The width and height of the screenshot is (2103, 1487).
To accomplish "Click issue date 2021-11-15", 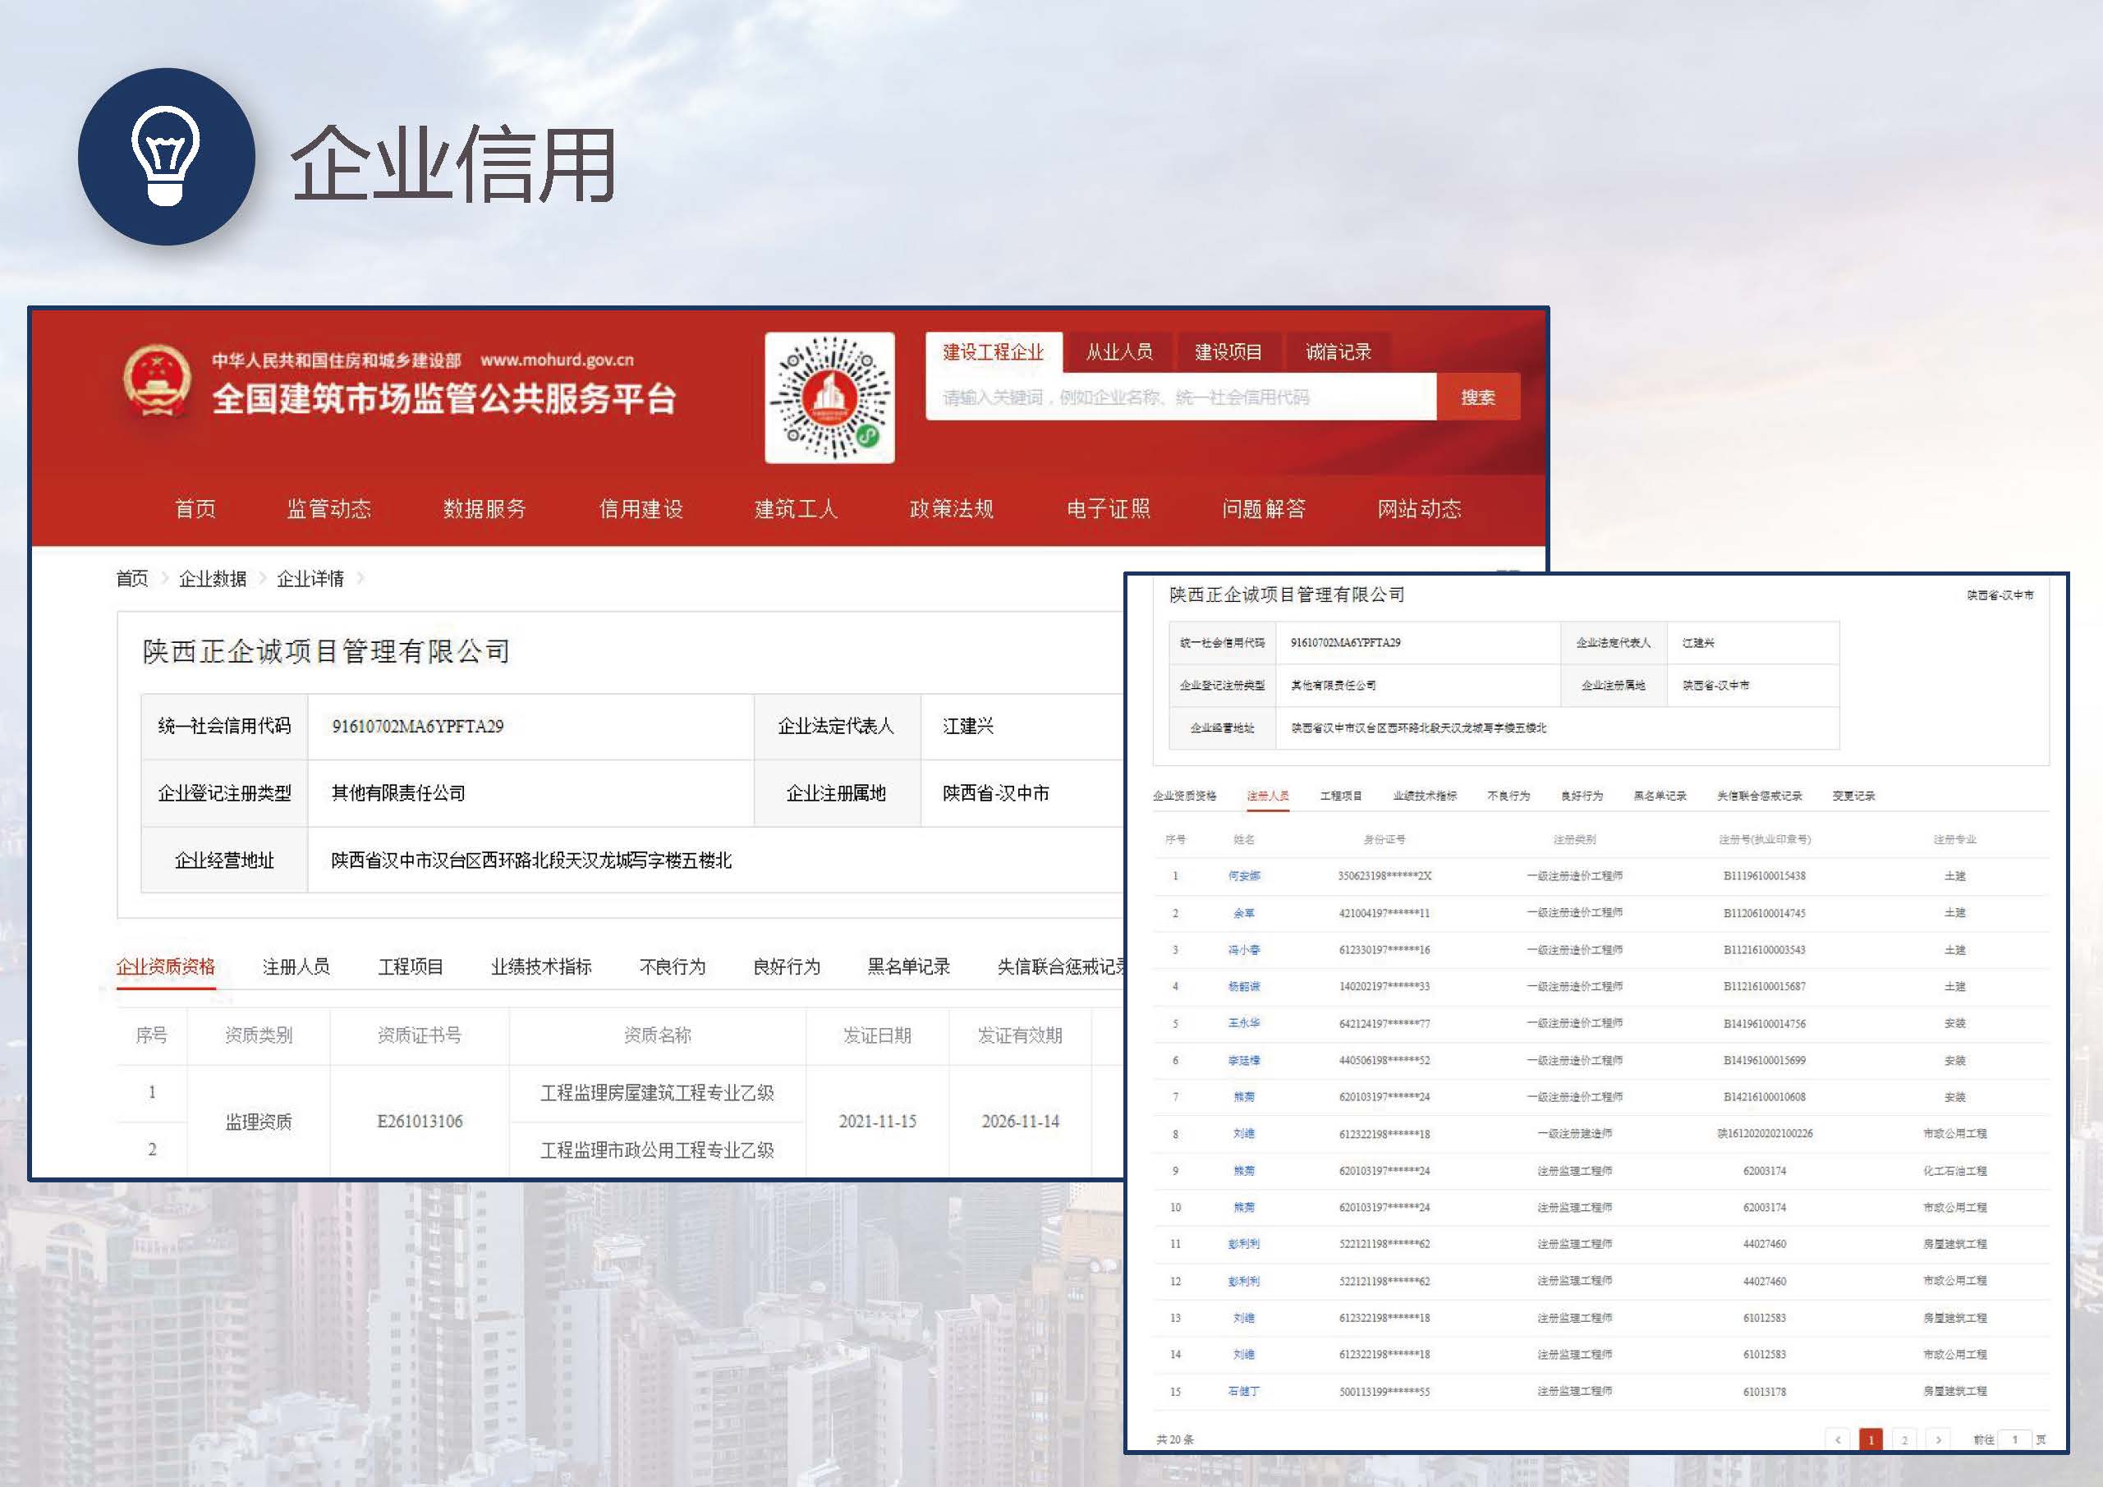I will pyautogui.click(x=878, y=1121).
